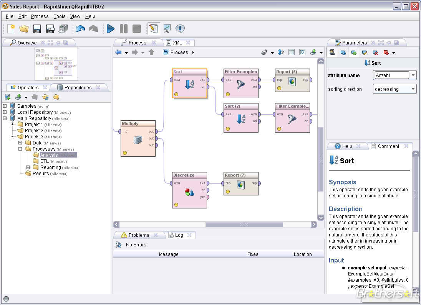Select the Results folder in tree
This screenshot has height=305, width=421.
[46, 174]
